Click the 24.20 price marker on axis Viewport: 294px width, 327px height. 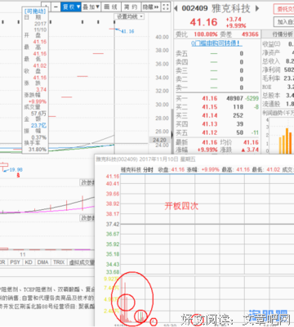(x=159, y=140)
